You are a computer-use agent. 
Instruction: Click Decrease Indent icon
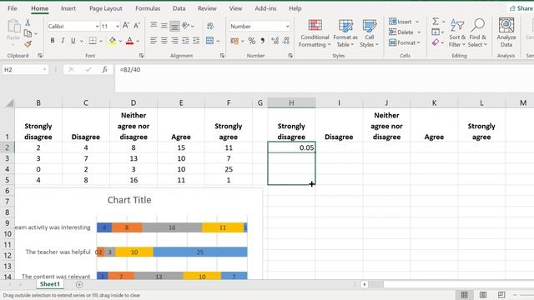coord(185,41)
